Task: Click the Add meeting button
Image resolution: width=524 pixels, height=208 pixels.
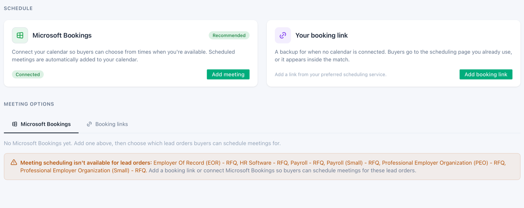Action: point(228,74)
